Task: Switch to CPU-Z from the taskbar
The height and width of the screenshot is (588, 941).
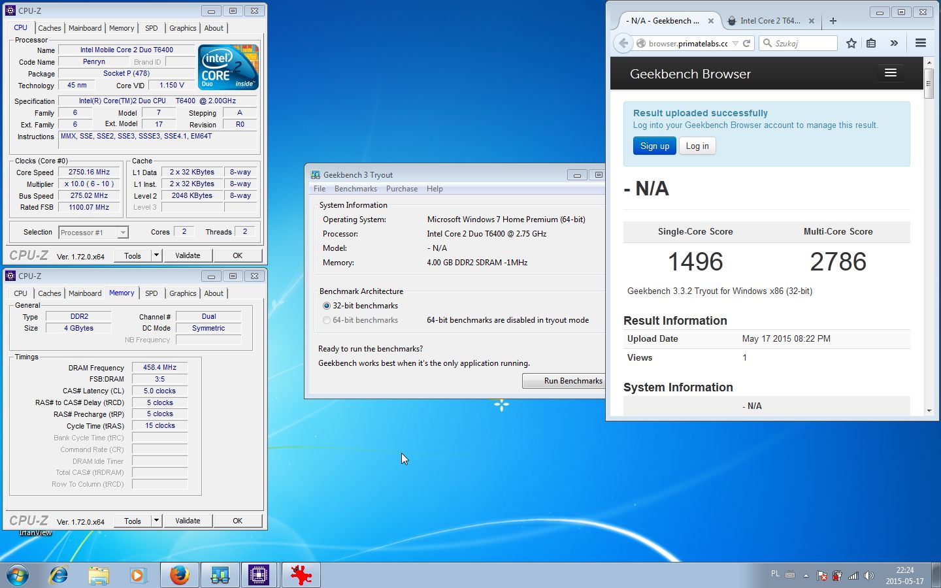Action: tap(259, 575)
